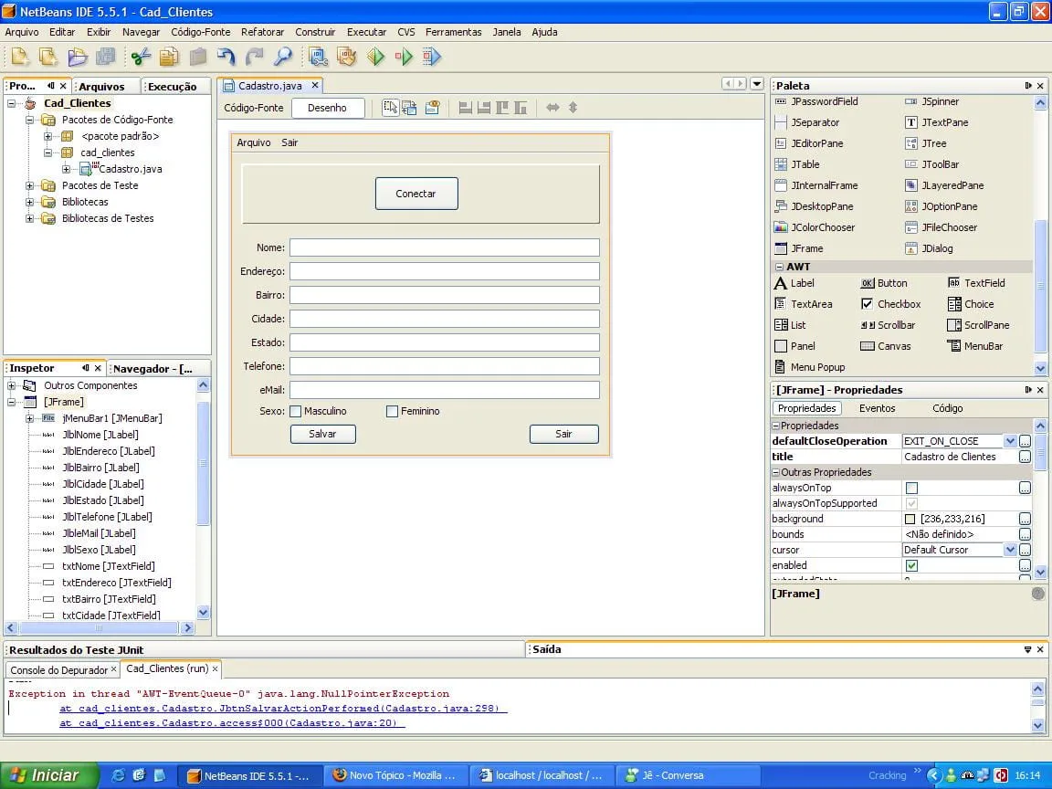Open the defaultCloseOperation dropdown
This screenshot has height=789, width=1052.
point(1010,441)
